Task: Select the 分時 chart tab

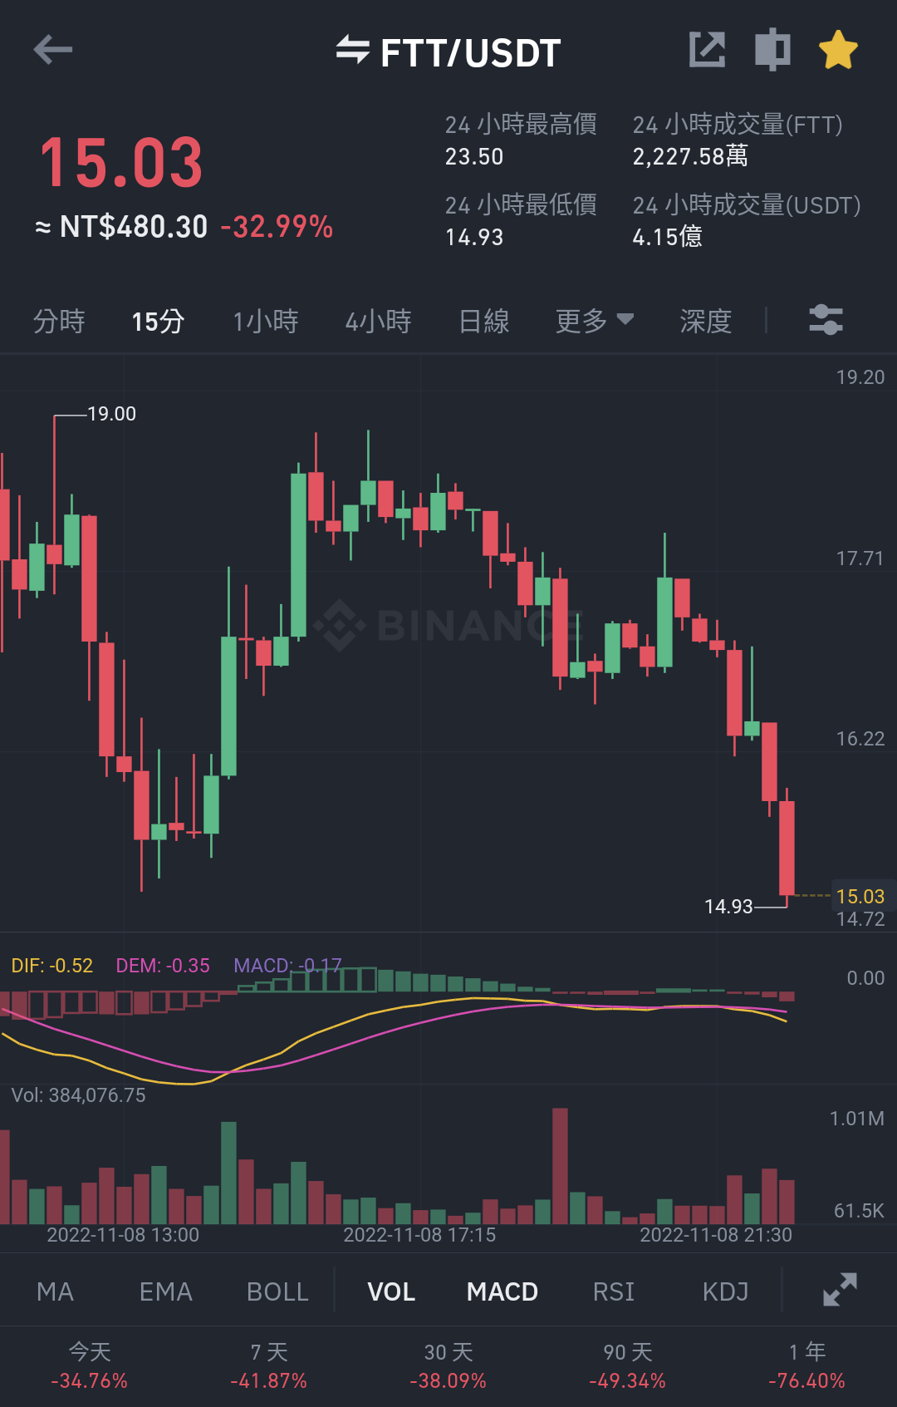Action: (x=59, y=321)
